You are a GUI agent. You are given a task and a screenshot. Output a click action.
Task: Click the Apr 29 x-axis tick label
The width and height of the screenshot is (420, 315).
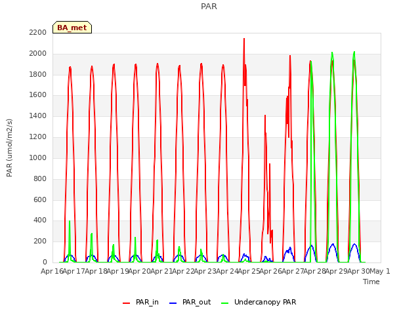(x=337, y=271)
